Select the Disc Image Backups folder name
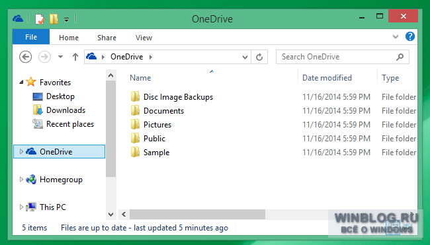Viewport: 430px width, 245px height. point(178,97)
